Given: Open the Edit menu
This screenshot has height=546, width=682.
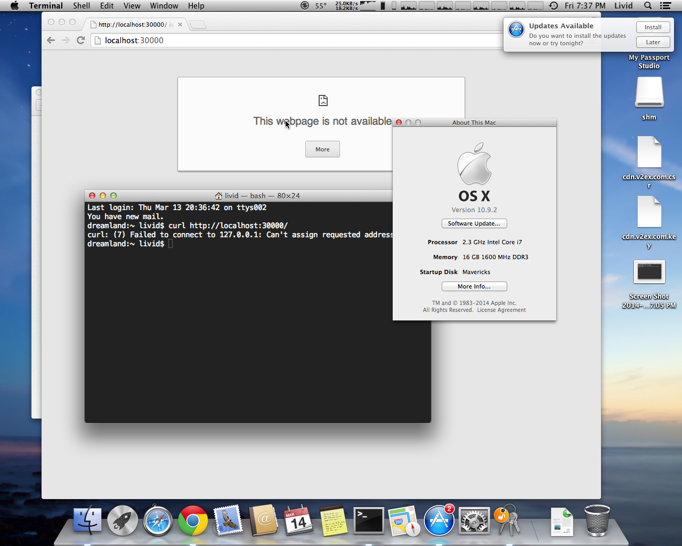Looking at the screenshot, I should tap(107, 5).
